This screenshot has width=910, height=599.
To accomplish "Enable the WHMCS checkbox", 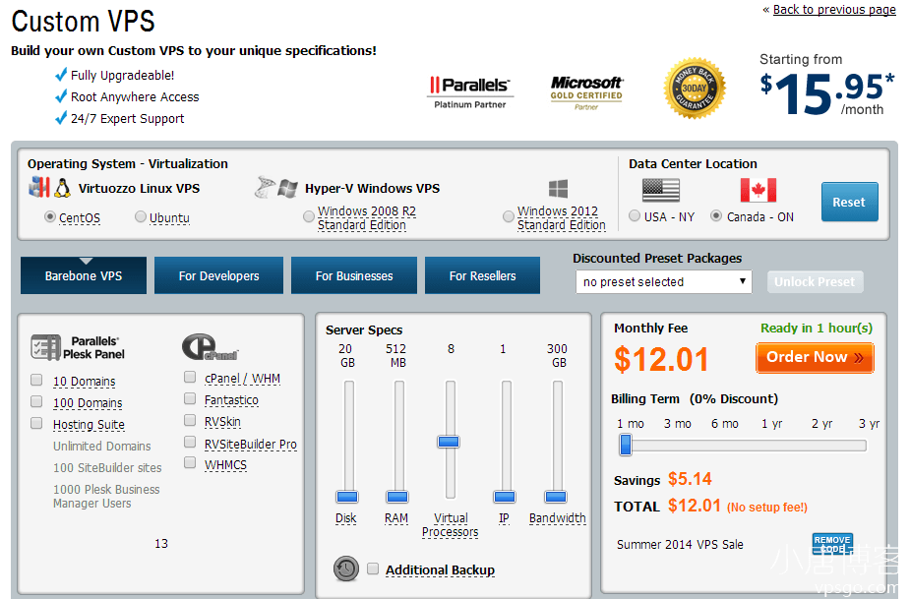I will [x=190, y=463].
